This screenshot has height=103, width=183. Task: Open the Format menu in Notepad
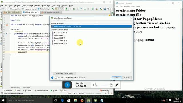click(x=127, y=7)
